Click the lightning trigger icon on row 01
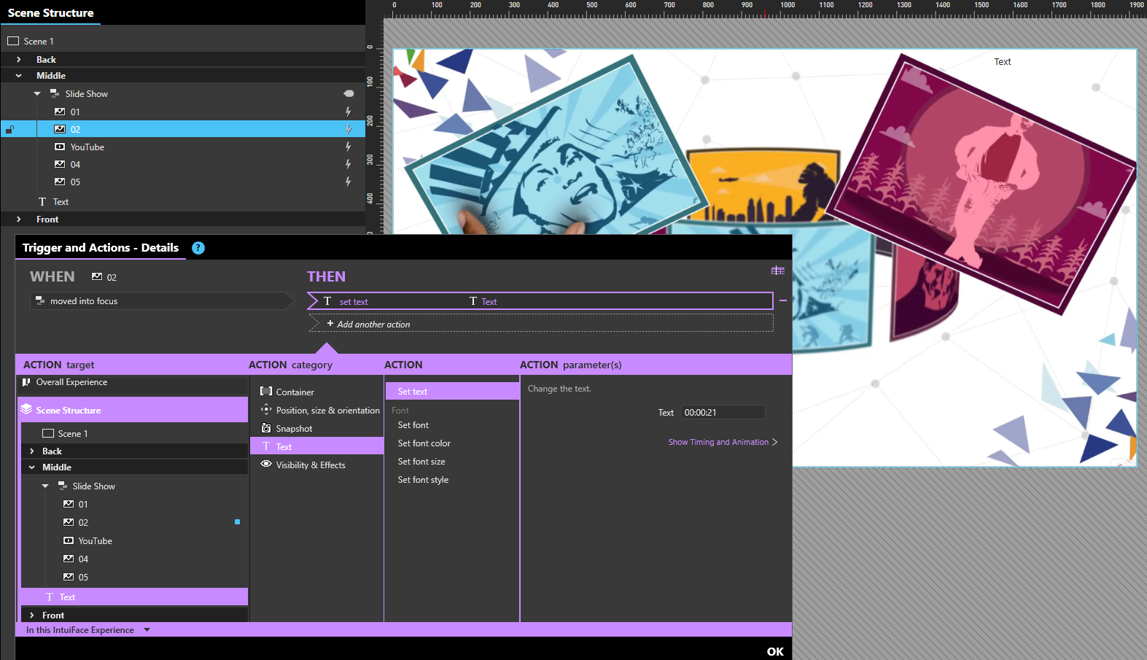This screenshot has width=1147, height=660. [348, 112]
